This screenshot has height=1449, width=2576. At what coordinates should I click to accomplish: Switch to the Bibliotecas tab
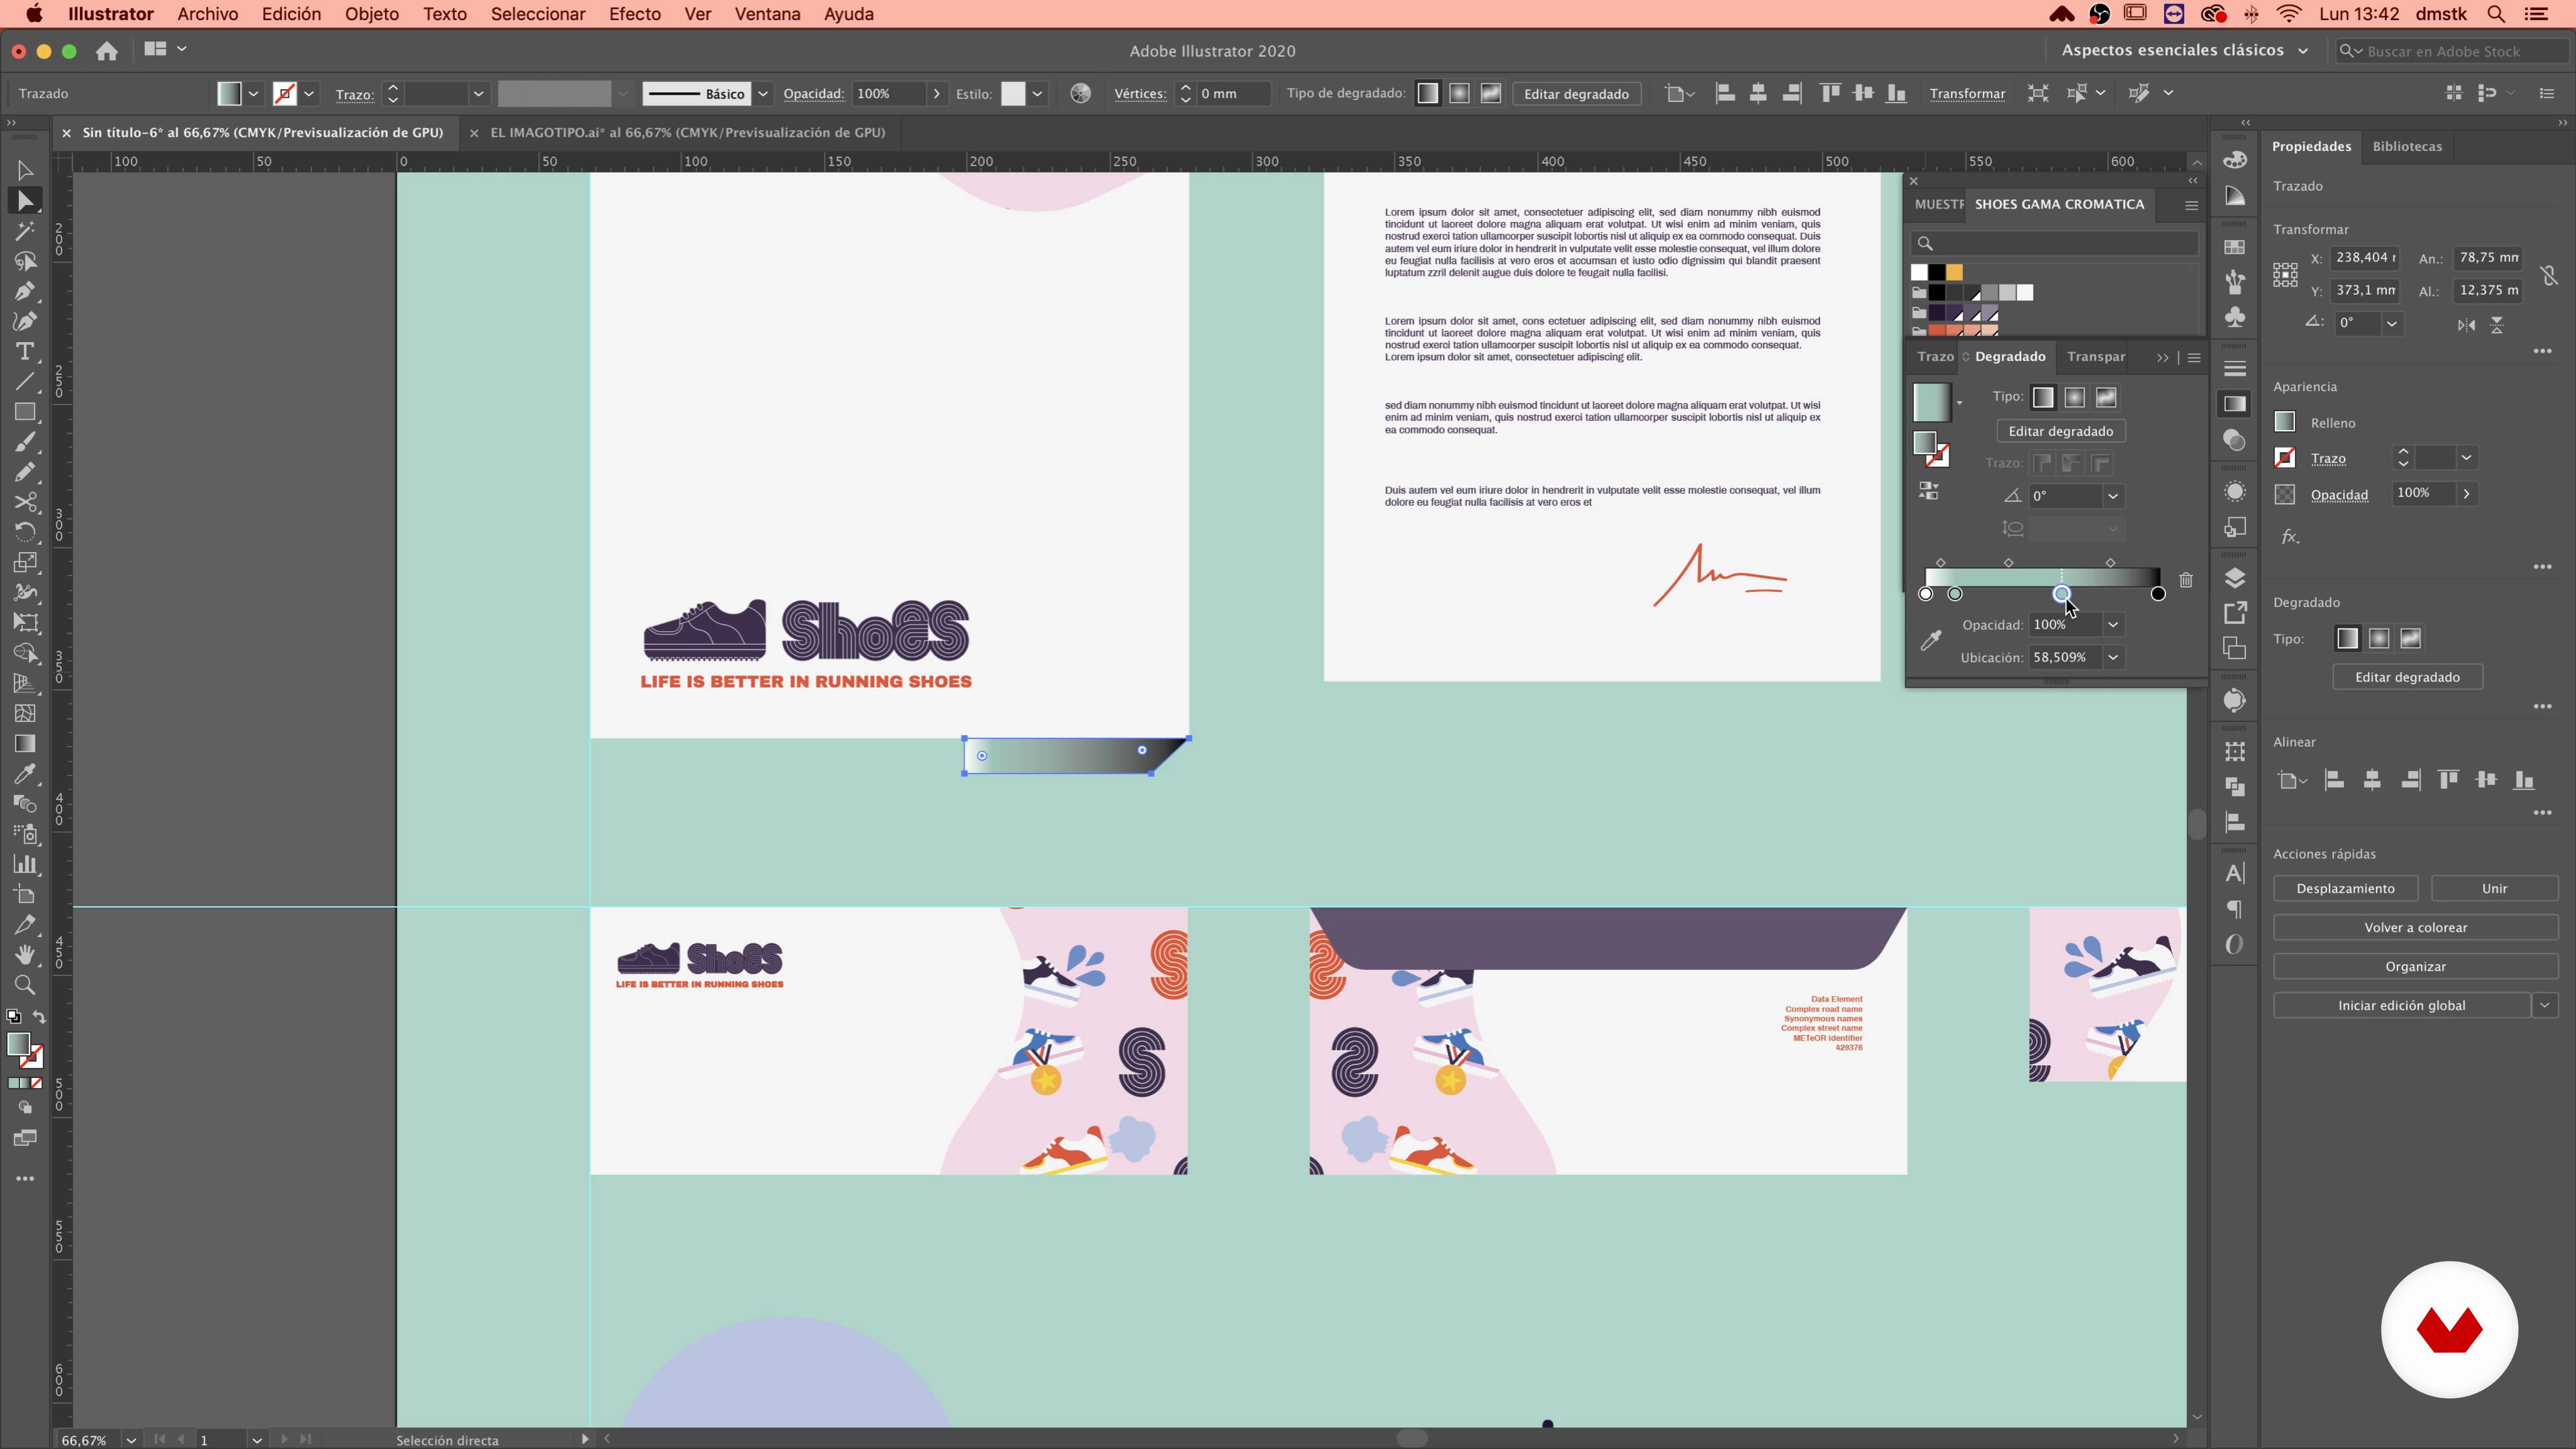(x=2406, y=146)
